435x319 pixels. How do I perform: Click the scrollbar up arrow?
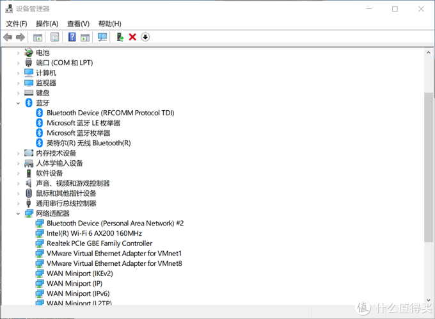pos(429,53)
